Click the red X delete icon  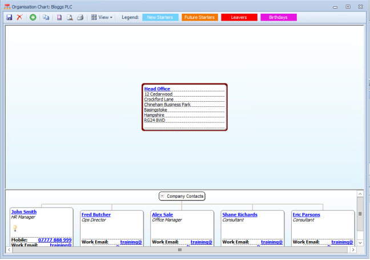(x=19, y=17)
